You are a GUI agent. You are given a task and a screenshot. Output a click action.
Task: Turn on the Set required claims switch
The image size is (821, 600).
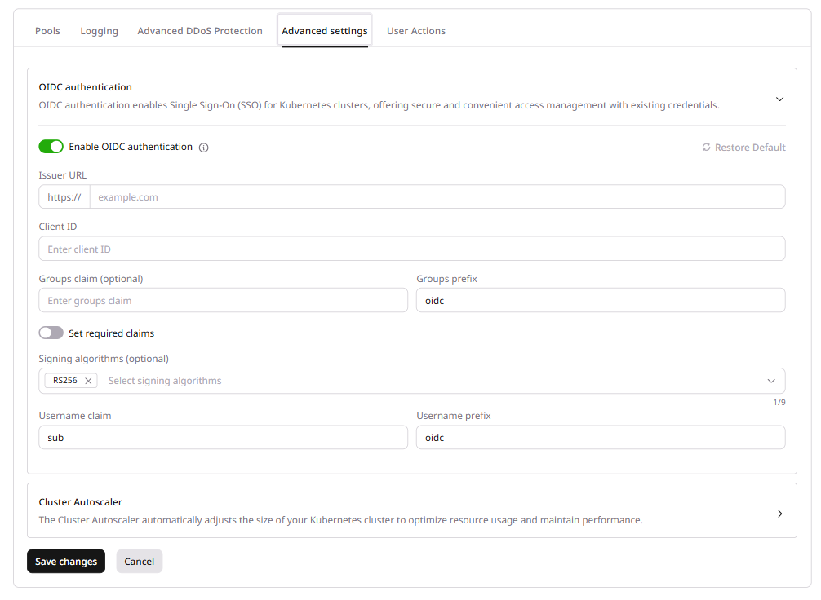(51, 333)
